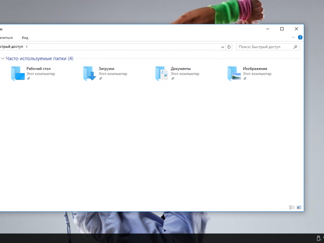Minimize the Explorer window
Viewport: 324px width, 243px height.
tap(268, 29)
